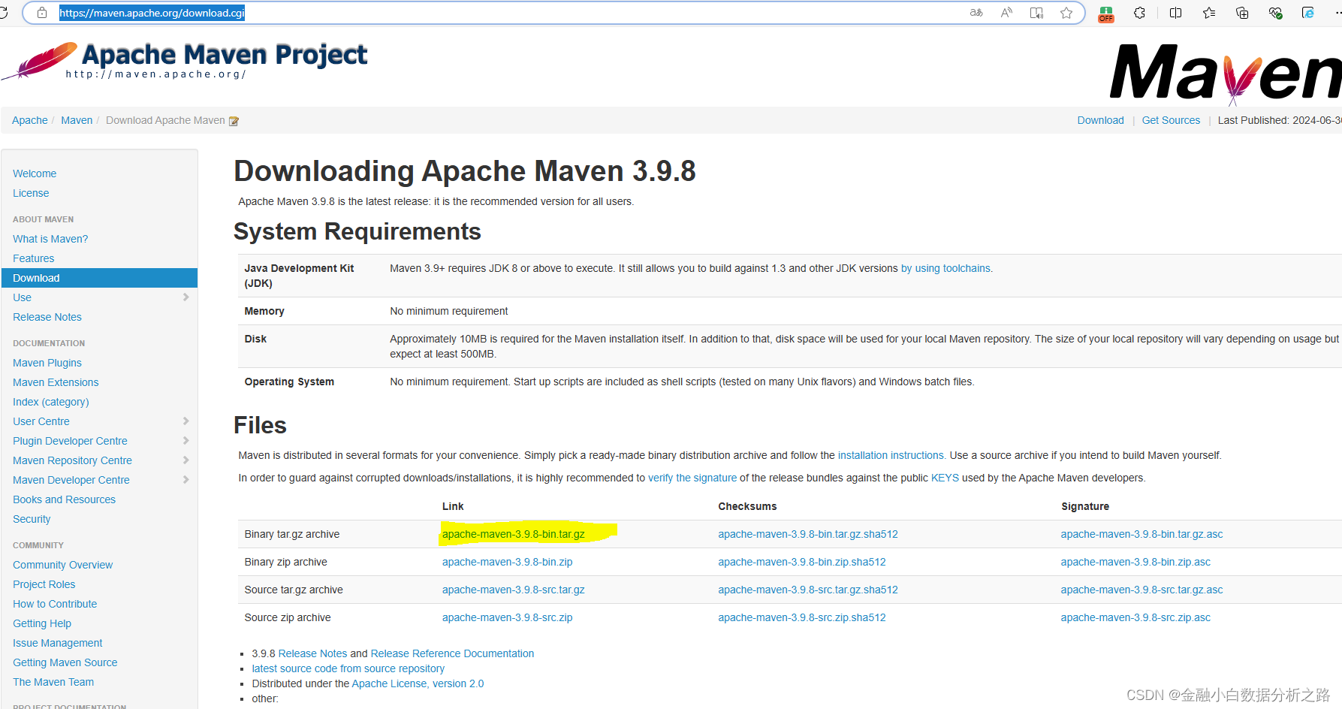Click the read aloud icon
Screen dimensions: 1342x709
tap(1006, 13)
